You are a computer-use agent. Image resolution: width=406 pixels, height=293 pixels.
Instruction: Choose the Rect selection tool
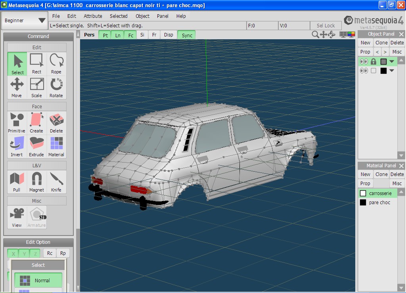(x=36, y=64)
